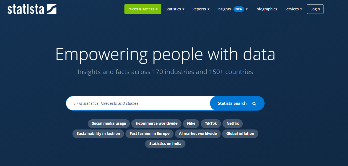The image size is (348, 166).
Task: Go to Infographics page
Action: click(x=266, y=9)
